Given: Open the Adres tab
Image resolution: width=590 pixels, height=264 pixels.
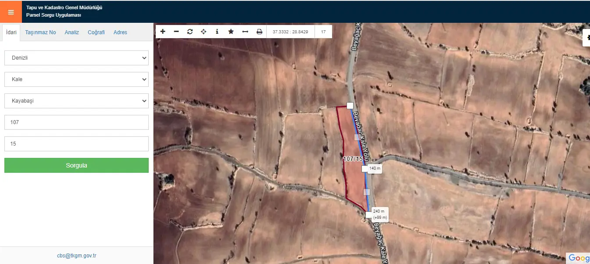Looking at the screenshot, I should click(x=120, y=32).
